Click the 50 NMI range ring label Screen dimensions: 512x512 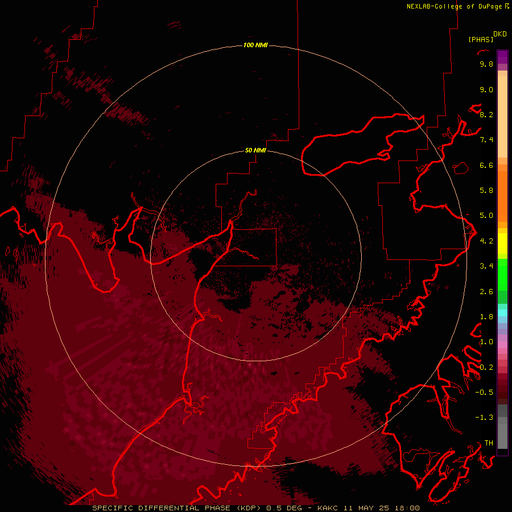click(x=255, y=150)
